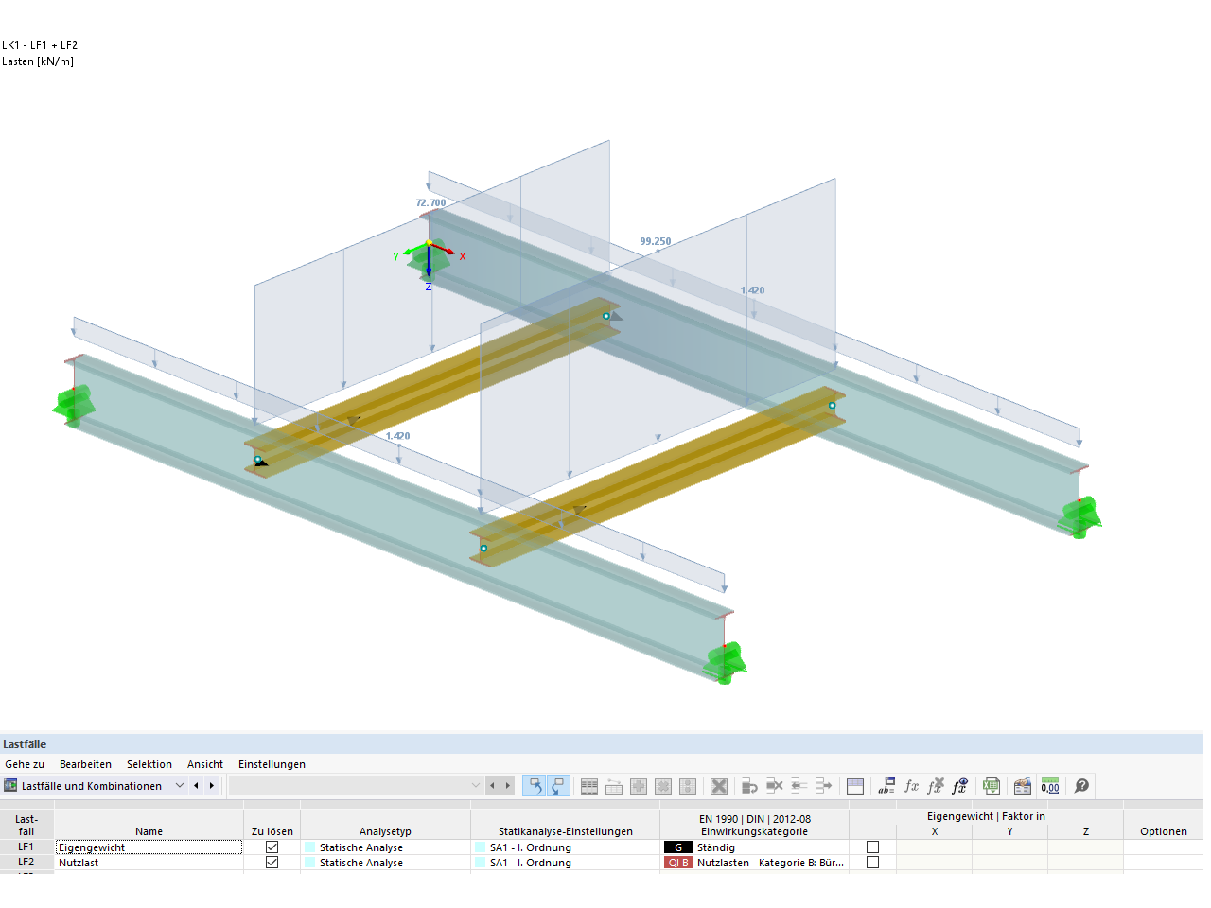The image size is (1211, 908).
Task: Select row header LF2
Action: (x=26, y=863)
